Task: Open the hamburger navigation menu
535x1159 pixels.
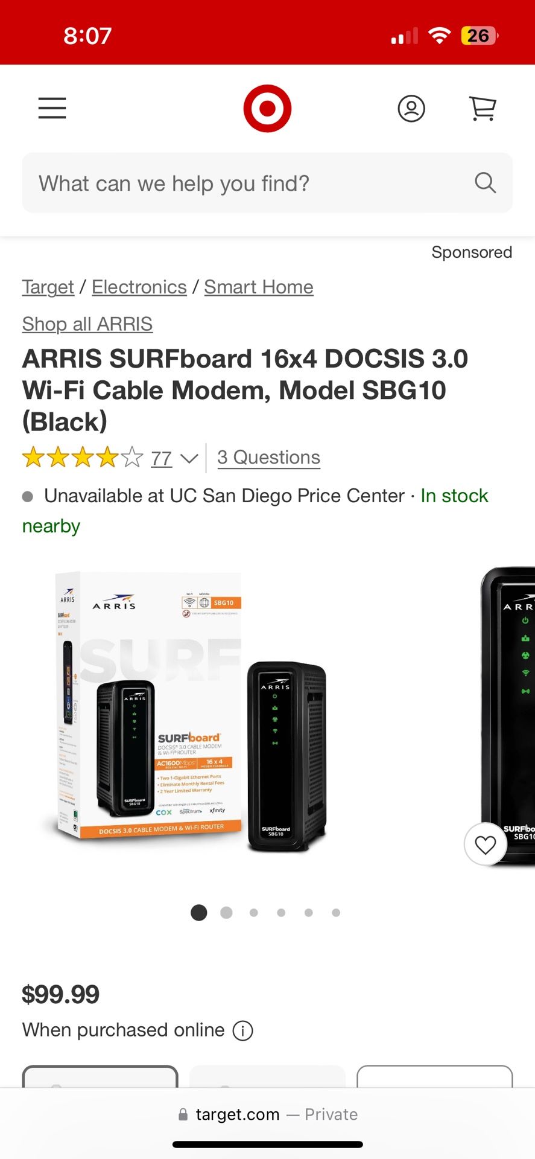Action: pyautogui.click(x=52, y=108)
